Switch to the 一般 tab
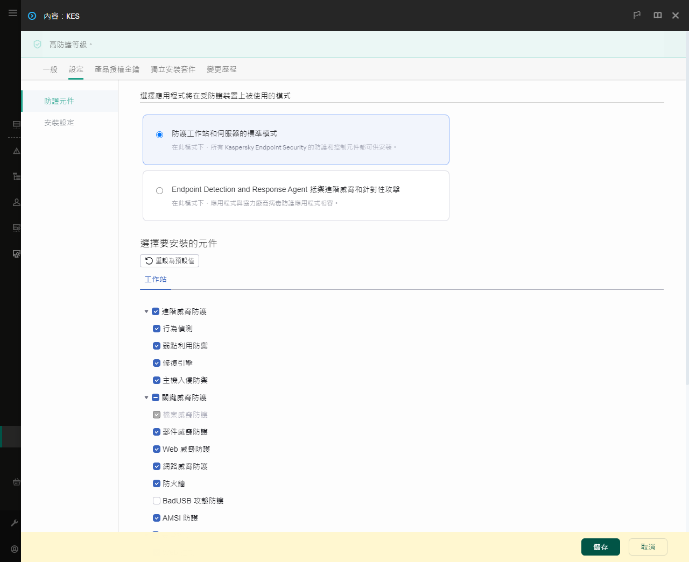The image size is (689, 562). click(x=50, y=69)
